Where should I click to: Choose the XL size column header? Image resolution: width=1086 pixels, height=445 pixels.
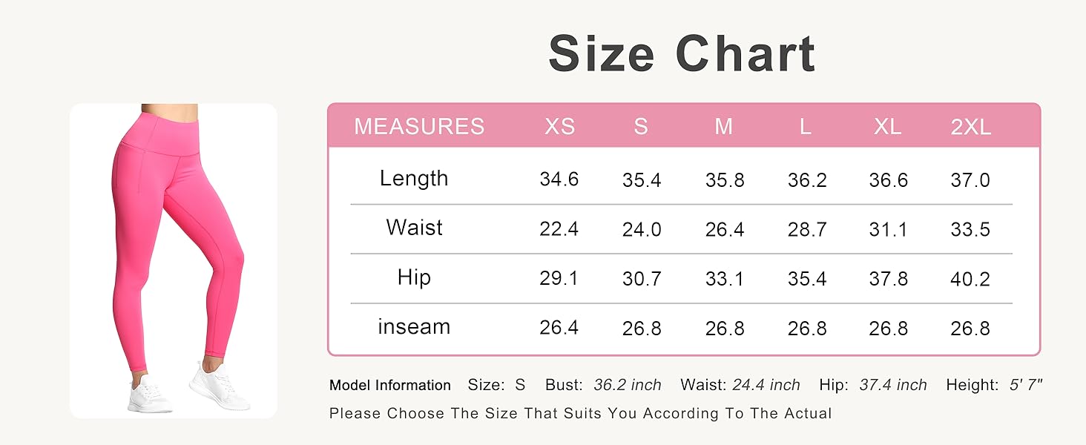[887, 127]
